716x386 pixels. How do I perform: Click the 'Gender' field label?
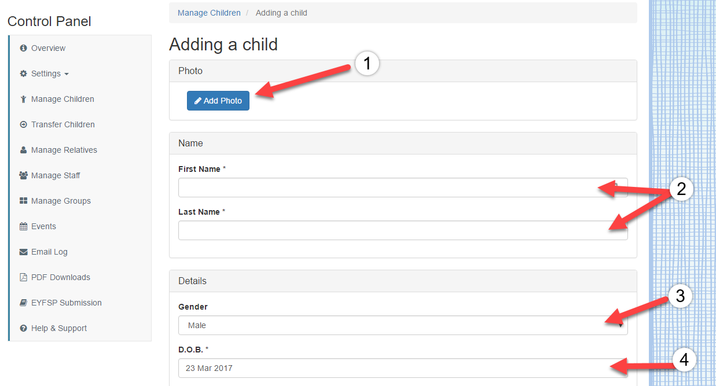coord(193,307)
